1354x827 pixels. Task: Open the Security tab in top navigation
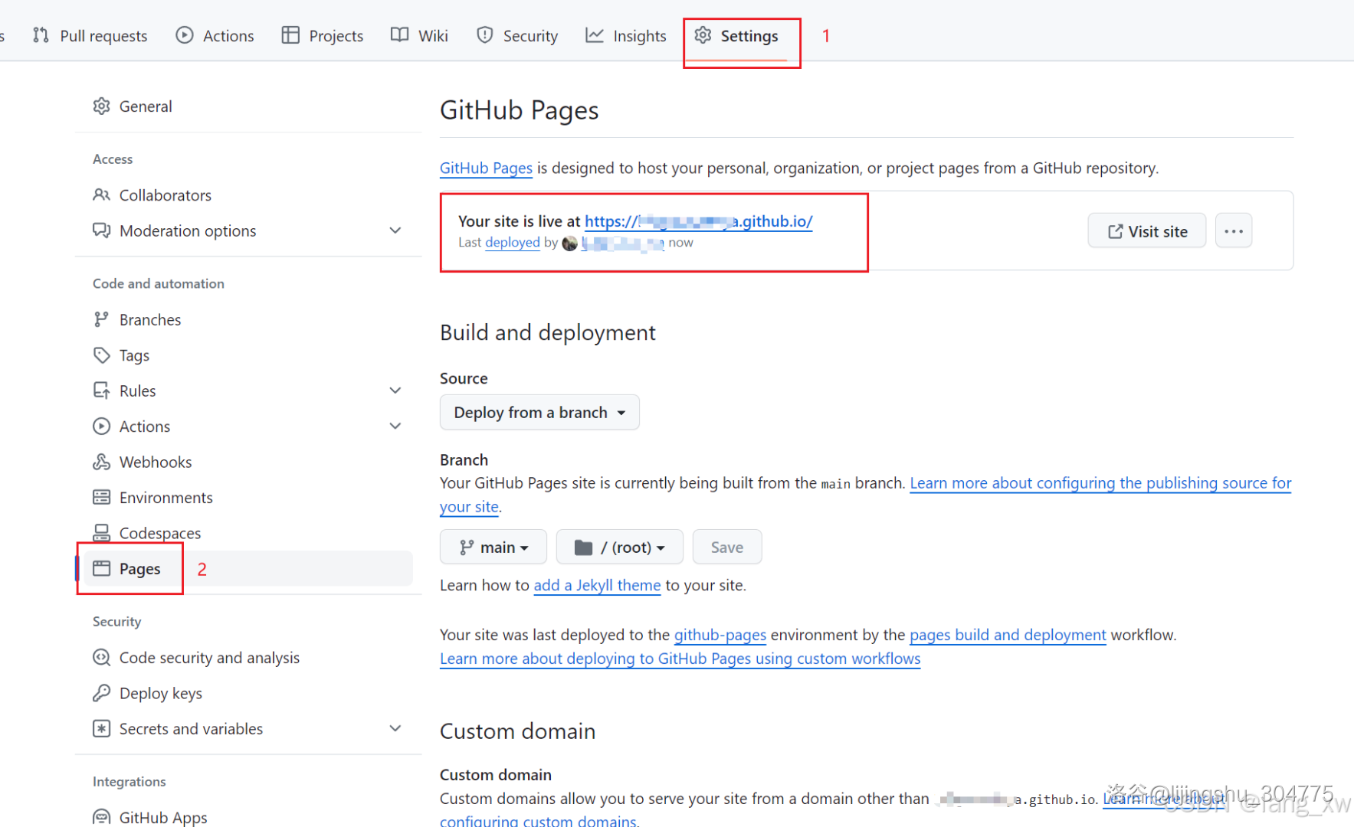point(517,36)
